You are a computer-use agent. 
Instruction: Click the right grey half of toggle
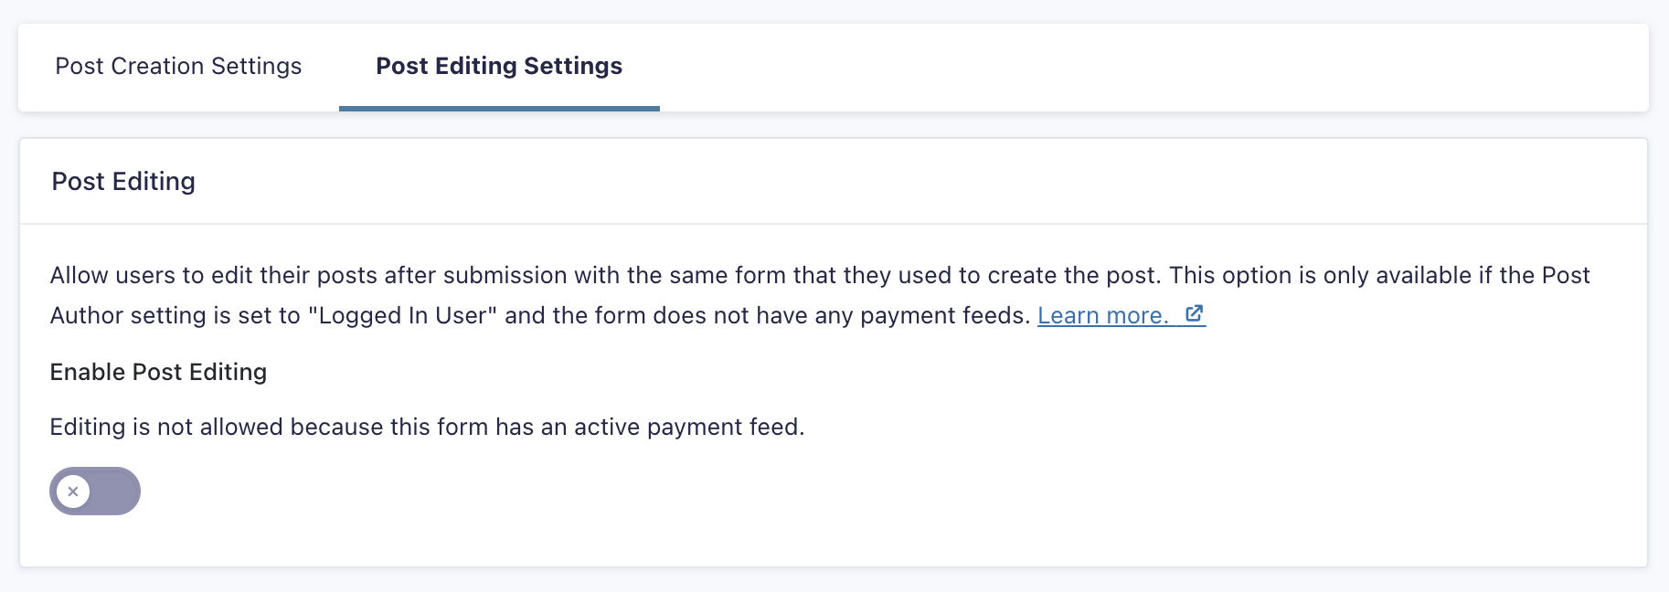point(117,492)
